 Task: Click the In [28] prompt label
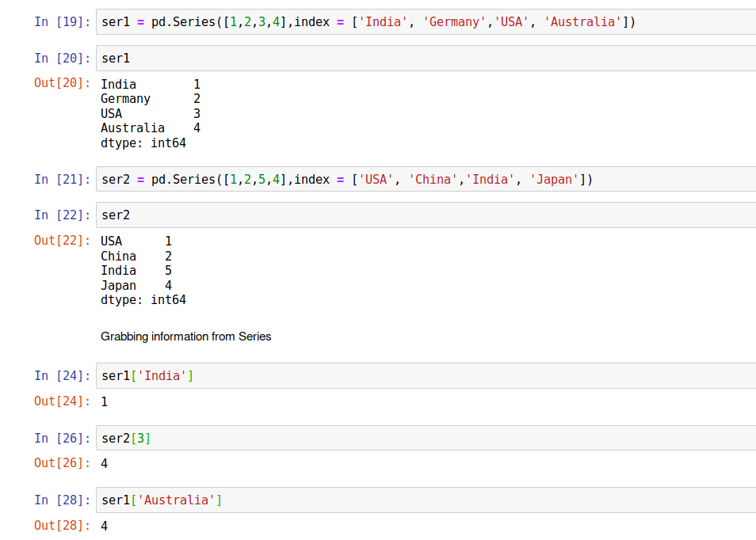(63, 500)
